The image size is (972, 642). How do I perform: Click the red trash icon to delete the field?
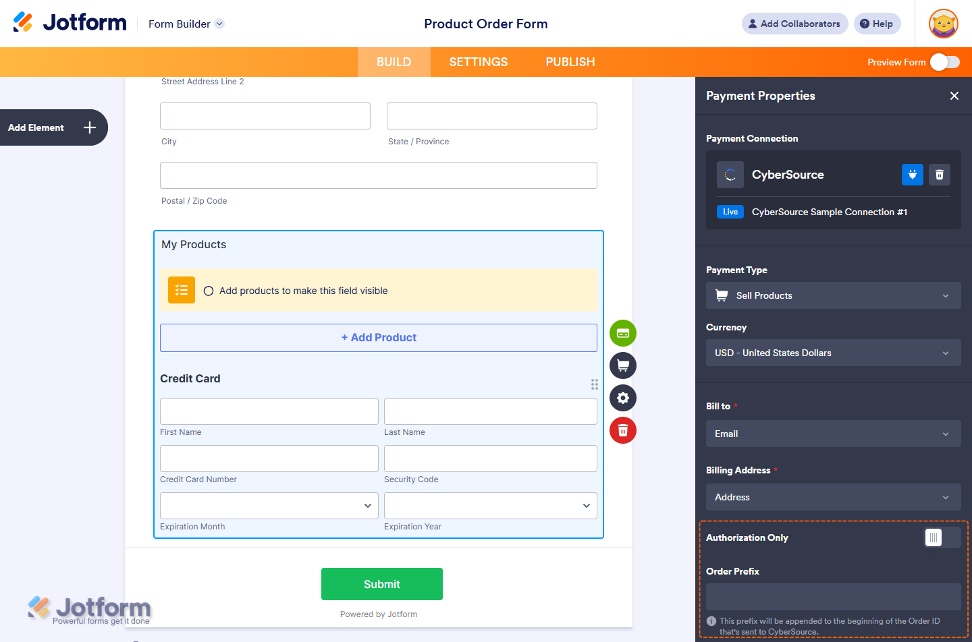coord(622,430)
